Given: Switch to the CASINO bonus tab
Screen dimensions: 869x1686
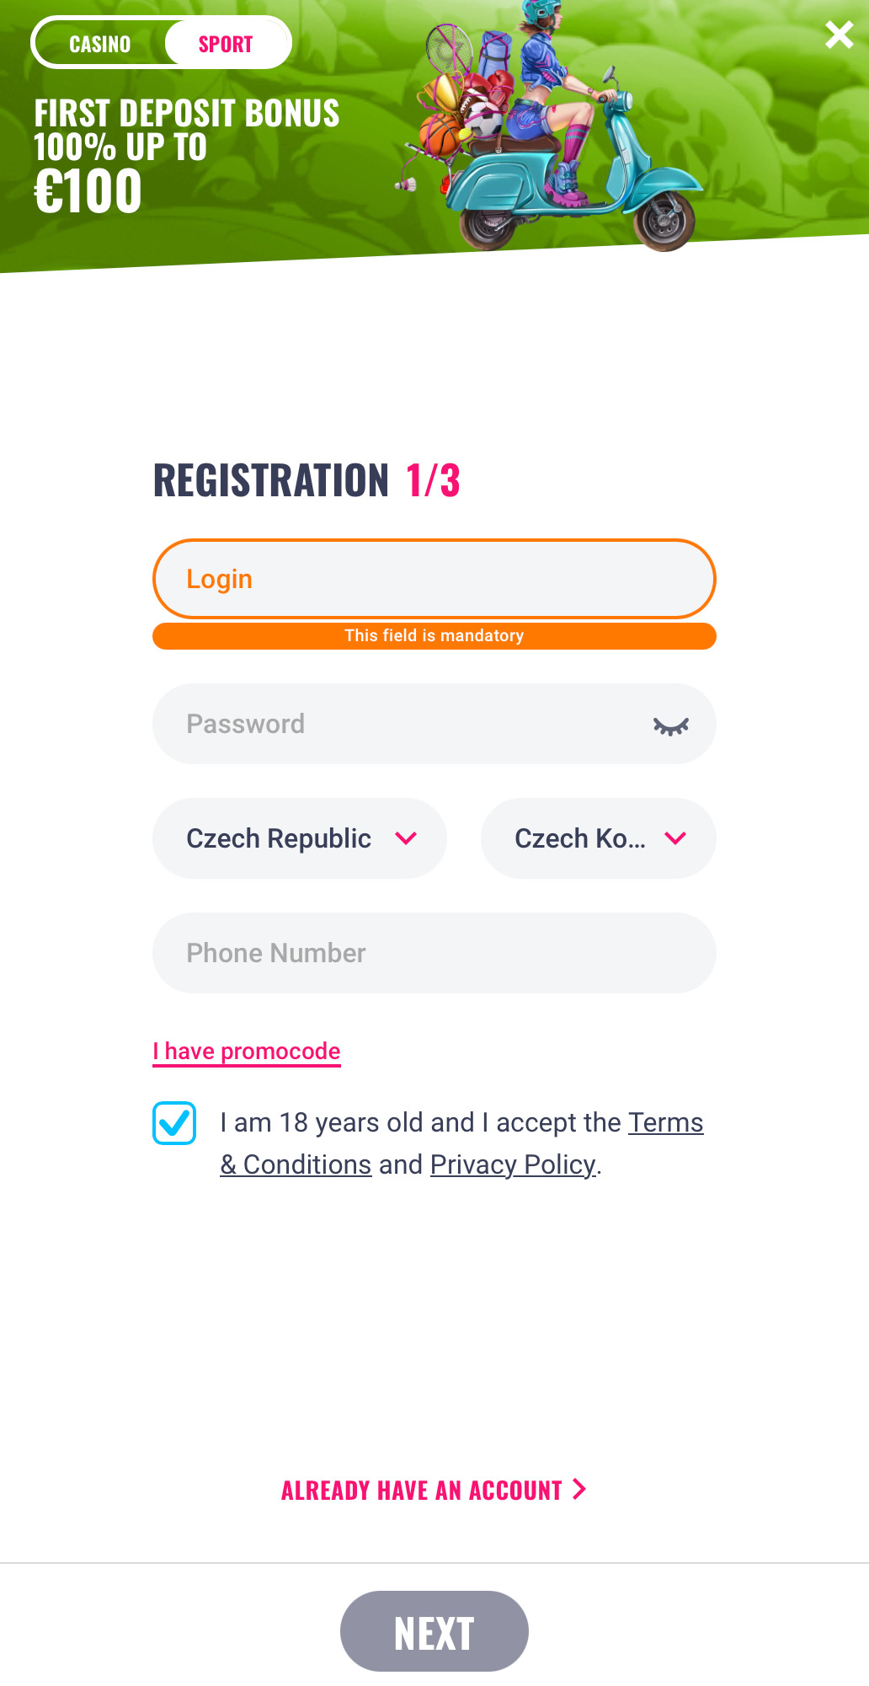Looking at the screenshot, I should pos(100,44).
